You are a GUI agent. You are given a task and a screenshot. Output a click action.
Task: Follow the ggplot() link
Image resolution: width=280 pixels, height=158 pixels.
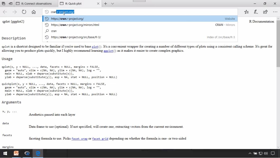pyautogui.click(x=110, y=51)
